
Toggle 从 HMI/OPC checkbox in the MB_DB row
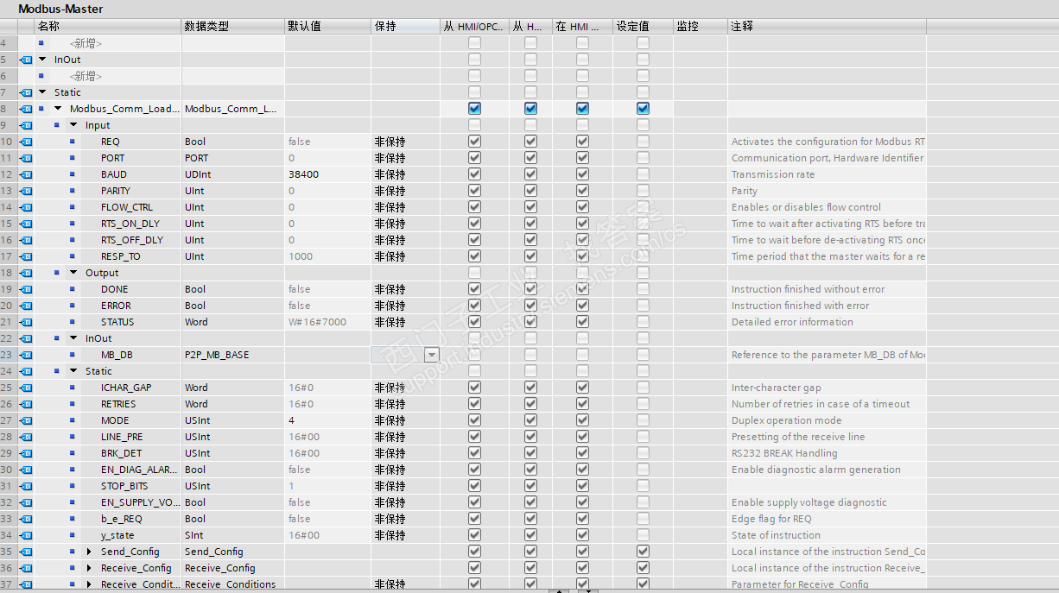click(x=474, y=355)
